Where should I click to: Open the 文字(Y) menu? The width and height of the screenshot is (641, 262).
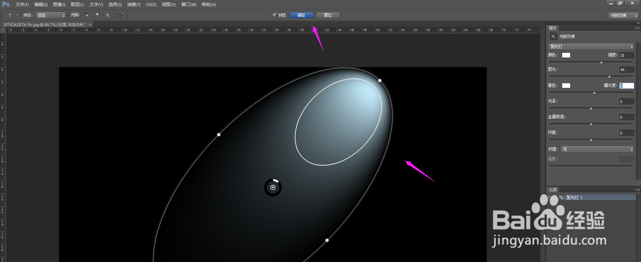[96, 5]
